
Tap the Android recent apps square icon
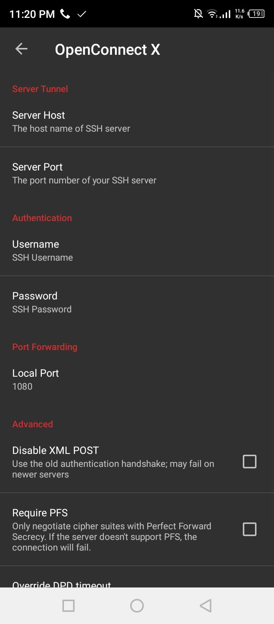(68, 606)
